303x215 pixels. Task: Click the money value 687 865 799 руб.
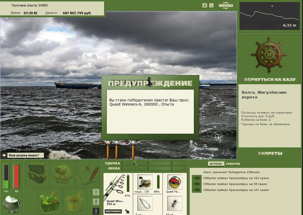pyautogui.click(x=77, y=13)
